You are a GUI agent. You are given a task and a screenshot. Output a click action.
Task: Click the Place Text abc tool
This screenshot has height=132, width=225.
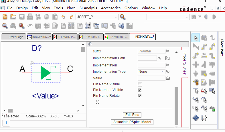204,55
